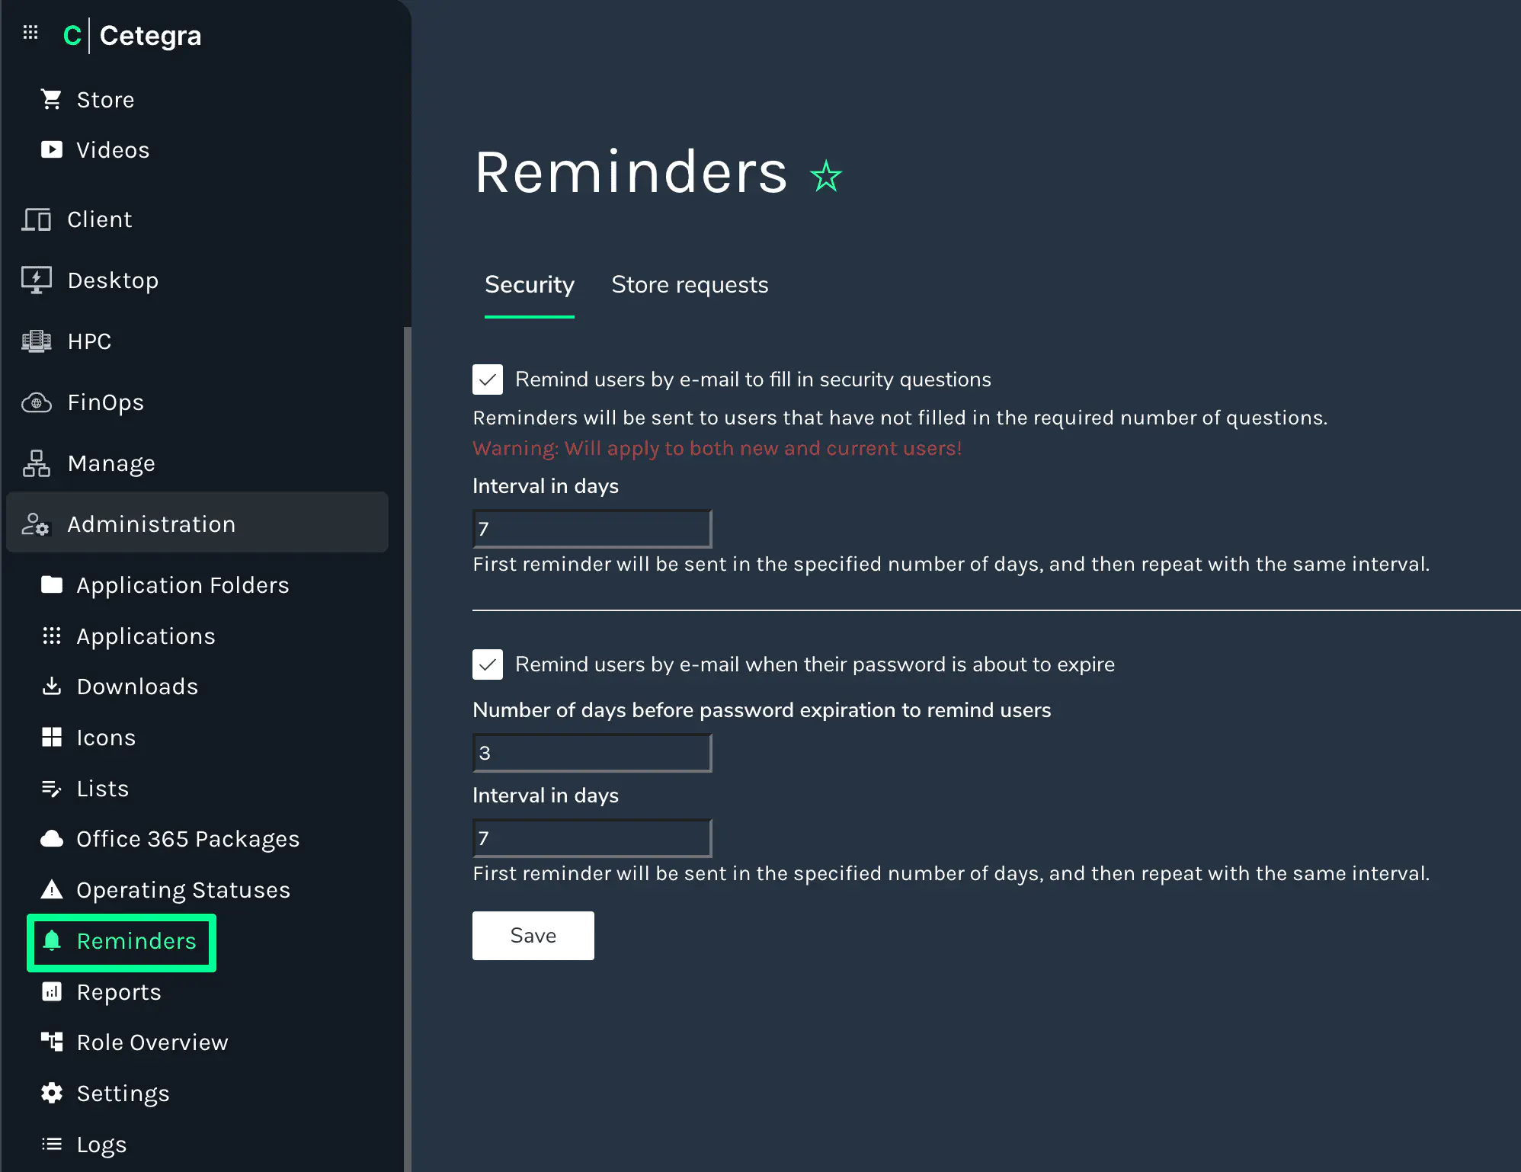Click the Office 365 Packages cloud icon
This screenshot has height=1172, width=1521.
click(51, 839)
